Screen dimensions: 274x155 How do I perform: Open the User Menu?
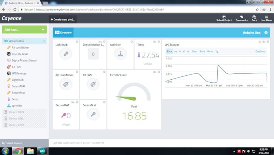(266, 19)
